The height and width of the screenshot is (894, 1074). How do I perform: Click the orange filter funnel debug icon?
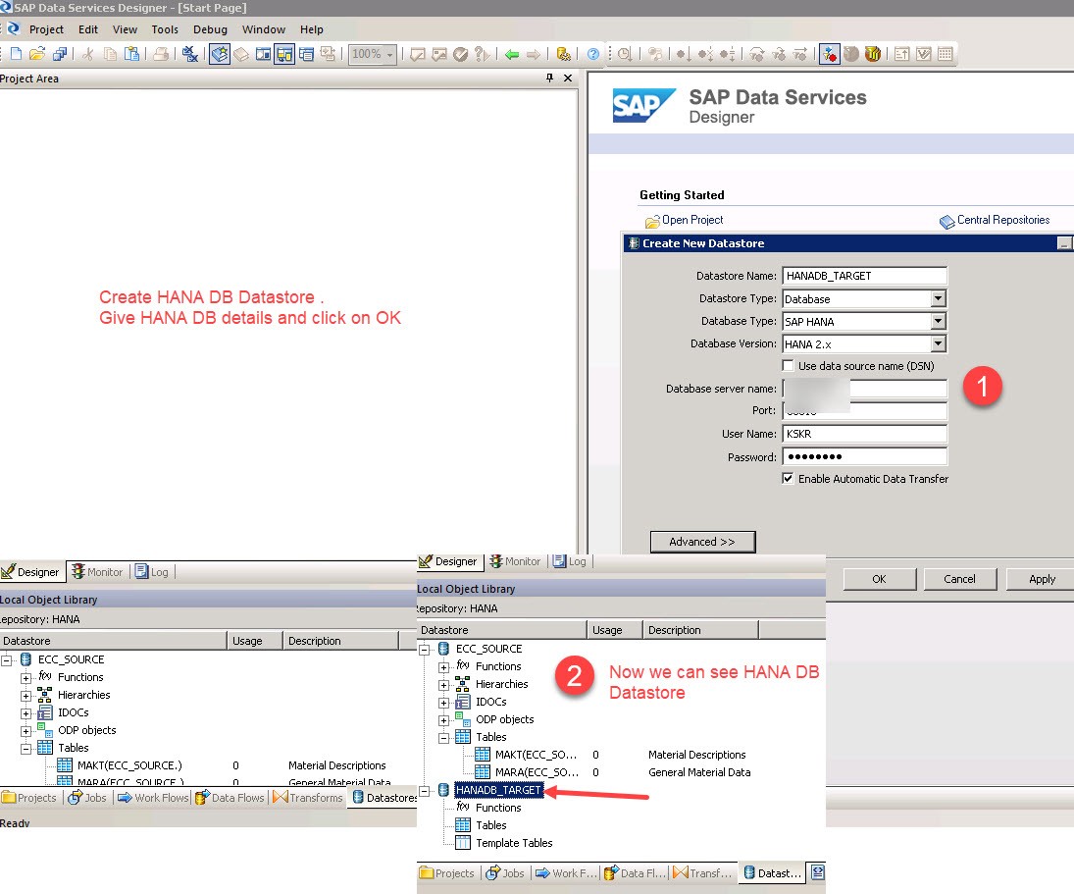click(872, 54)
